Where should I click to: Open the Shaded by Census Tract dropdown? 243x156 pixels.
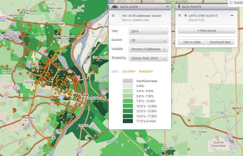(x=148, y=58)
